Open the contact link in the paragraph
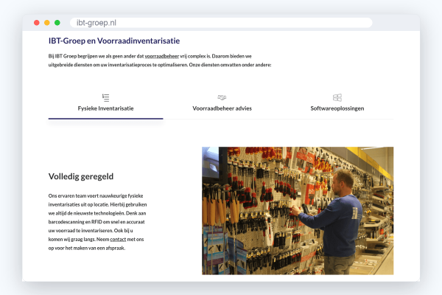The image size is (442, 295). (118, 240)
